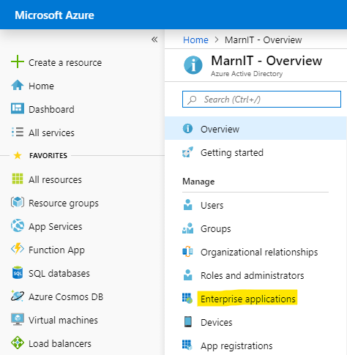Screen dimensions: 347x355
Task: Click the App registrations grid icon
Action: pos(187,345)
